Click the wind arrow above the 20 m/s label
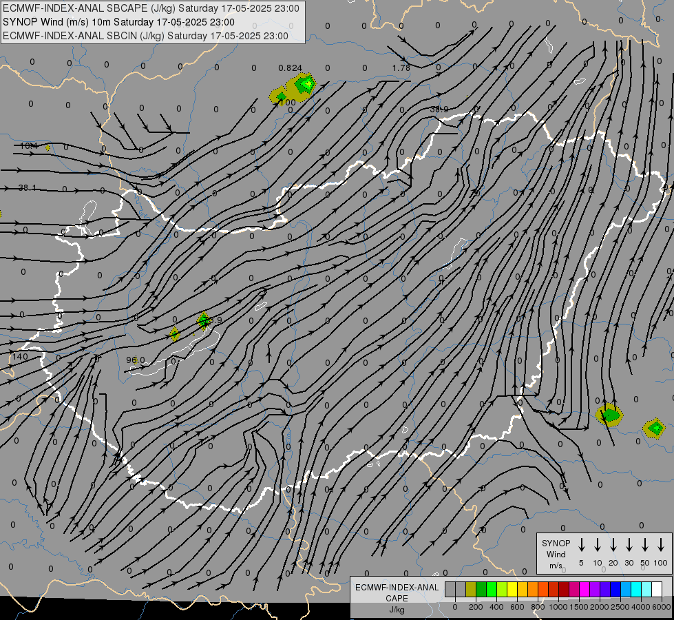Viewport: 674px width, 620px height. point(613,544)
